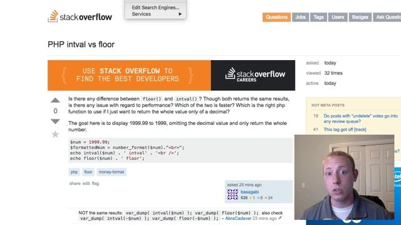Viewport: 401px width, 225px height.
Task: Click the question vote count 0
Action: click(x=55, y=111)
